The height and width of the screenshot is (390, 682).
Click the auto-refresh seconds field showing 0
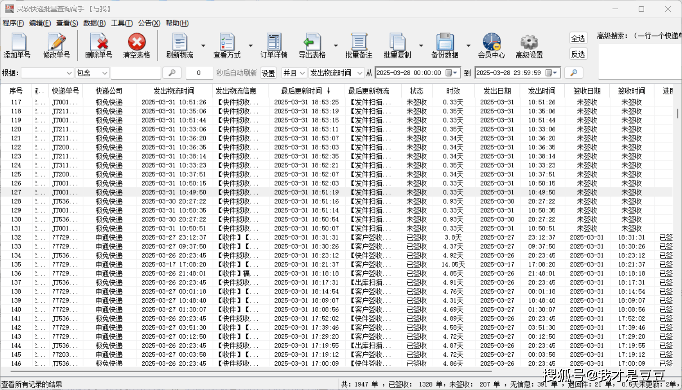[x=199, y=73]
